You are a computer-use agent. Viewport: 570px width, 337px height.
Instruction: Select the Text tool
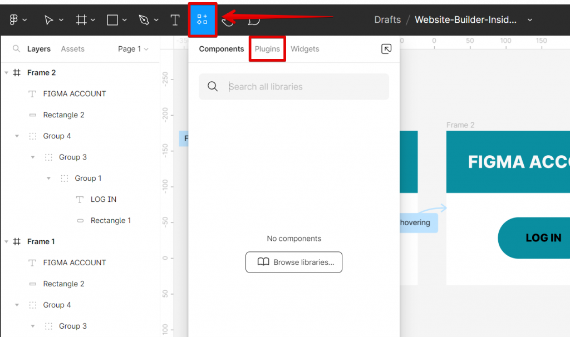pos(175,19)
